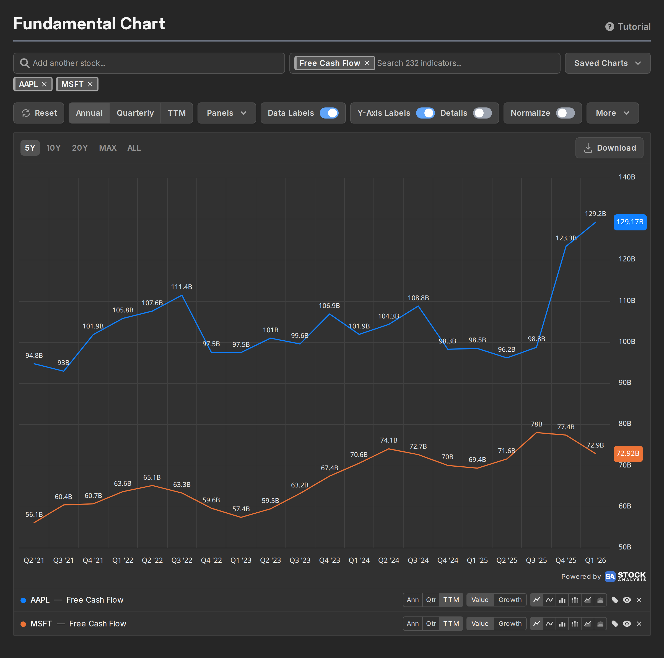Select line chart type for AAPL row
664x658 pixels.
coord(536,600)
